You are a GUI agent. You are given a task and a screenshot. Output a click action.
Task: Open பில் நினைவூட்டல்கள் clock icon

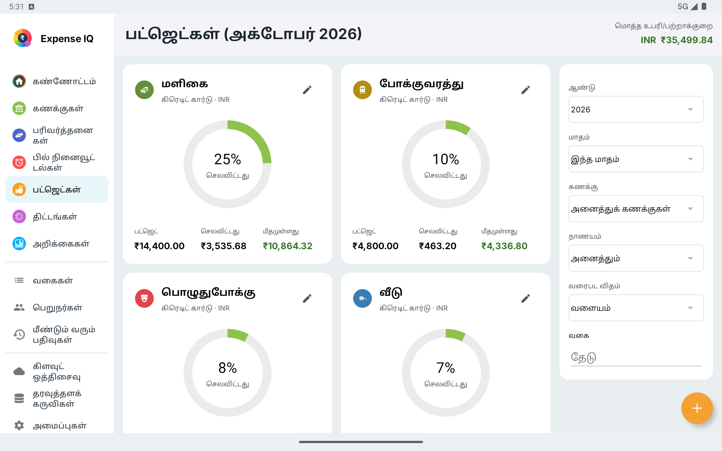[x=19, y=162]
